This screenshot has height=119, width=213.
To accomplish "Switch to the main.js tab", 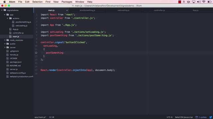I will [x=51, y=10].
